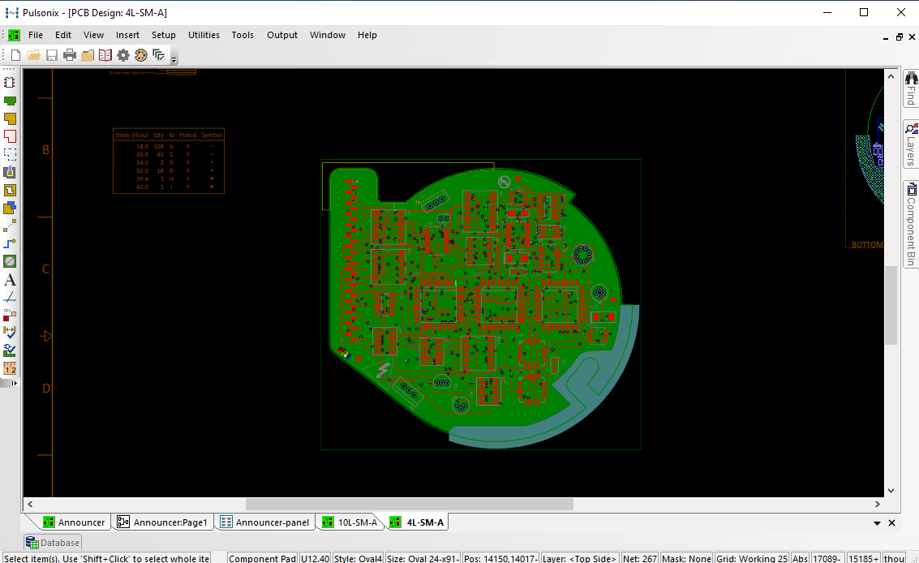Open the Edit menu
Viewport: 919px width, 563px height.
point(63,35)
